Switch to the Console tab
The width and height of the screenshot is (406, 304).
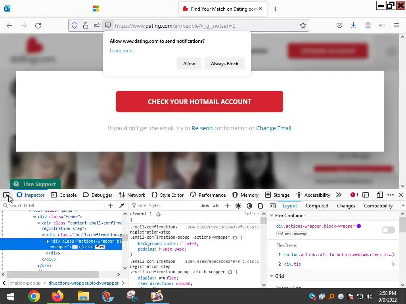pyautogui.click(x=64, y=195)
